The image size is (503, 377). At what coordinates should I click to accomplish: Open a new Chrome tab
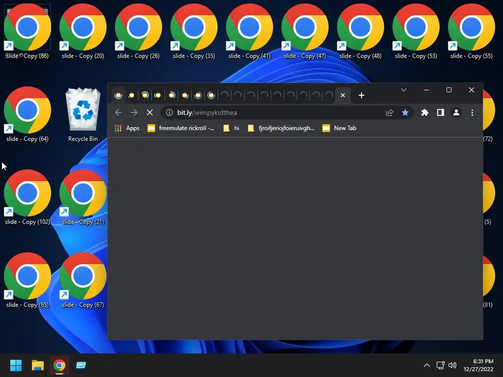[361, 95]
